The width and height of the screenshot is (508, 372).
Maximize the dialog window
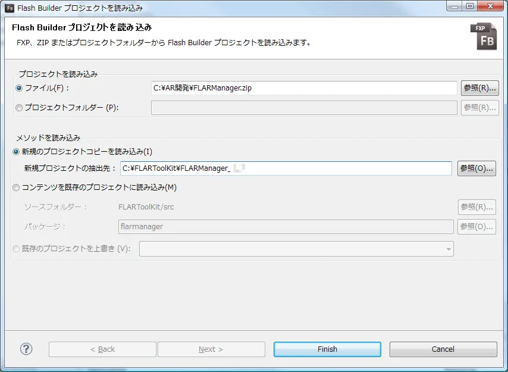[x=470, y=6]
